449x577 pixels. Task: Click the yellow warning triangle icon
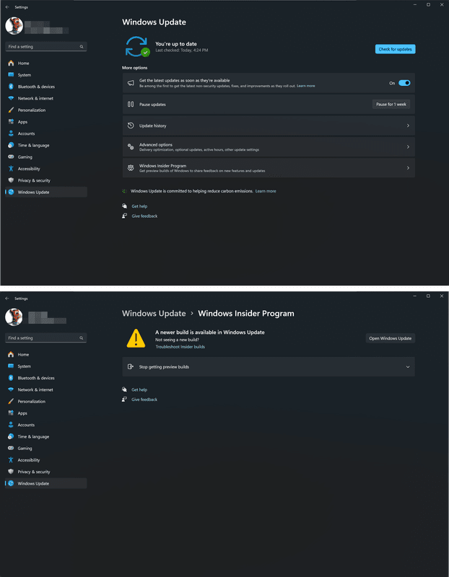pyautogui.click(x=136, y=338)
